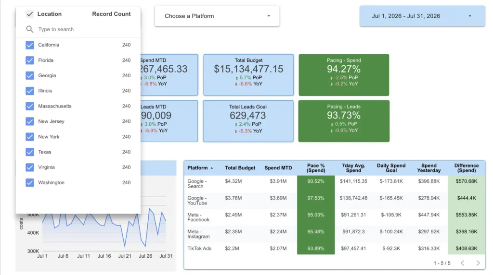Viewport: 493px width, 275px height.
Task: Click the $4.32M total budget cell
Action: (234, 181)
